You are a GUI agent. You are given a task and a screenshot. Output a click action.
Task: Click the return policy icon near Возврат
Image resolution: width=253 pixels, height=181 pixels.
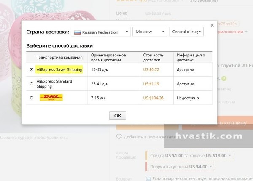pos(148,179)
